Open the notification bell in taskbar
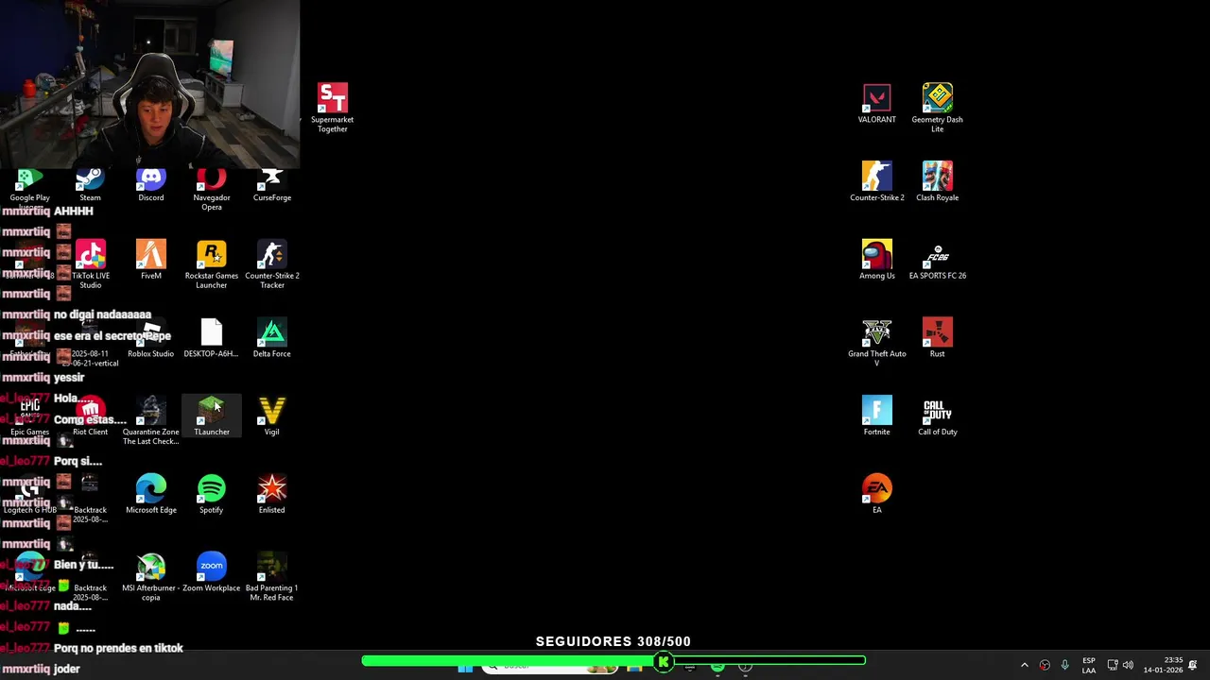 [x=1193, y=665]
